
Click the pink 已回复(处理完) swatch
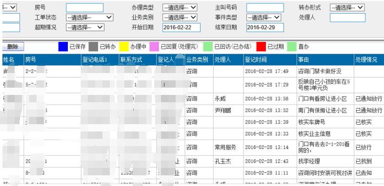pyautogui.click(x=154, y=46)
